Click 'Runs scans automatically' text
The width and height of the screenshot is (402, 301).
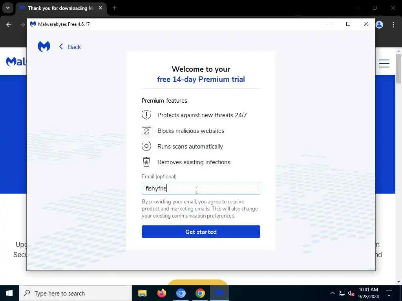pos(190,147)
